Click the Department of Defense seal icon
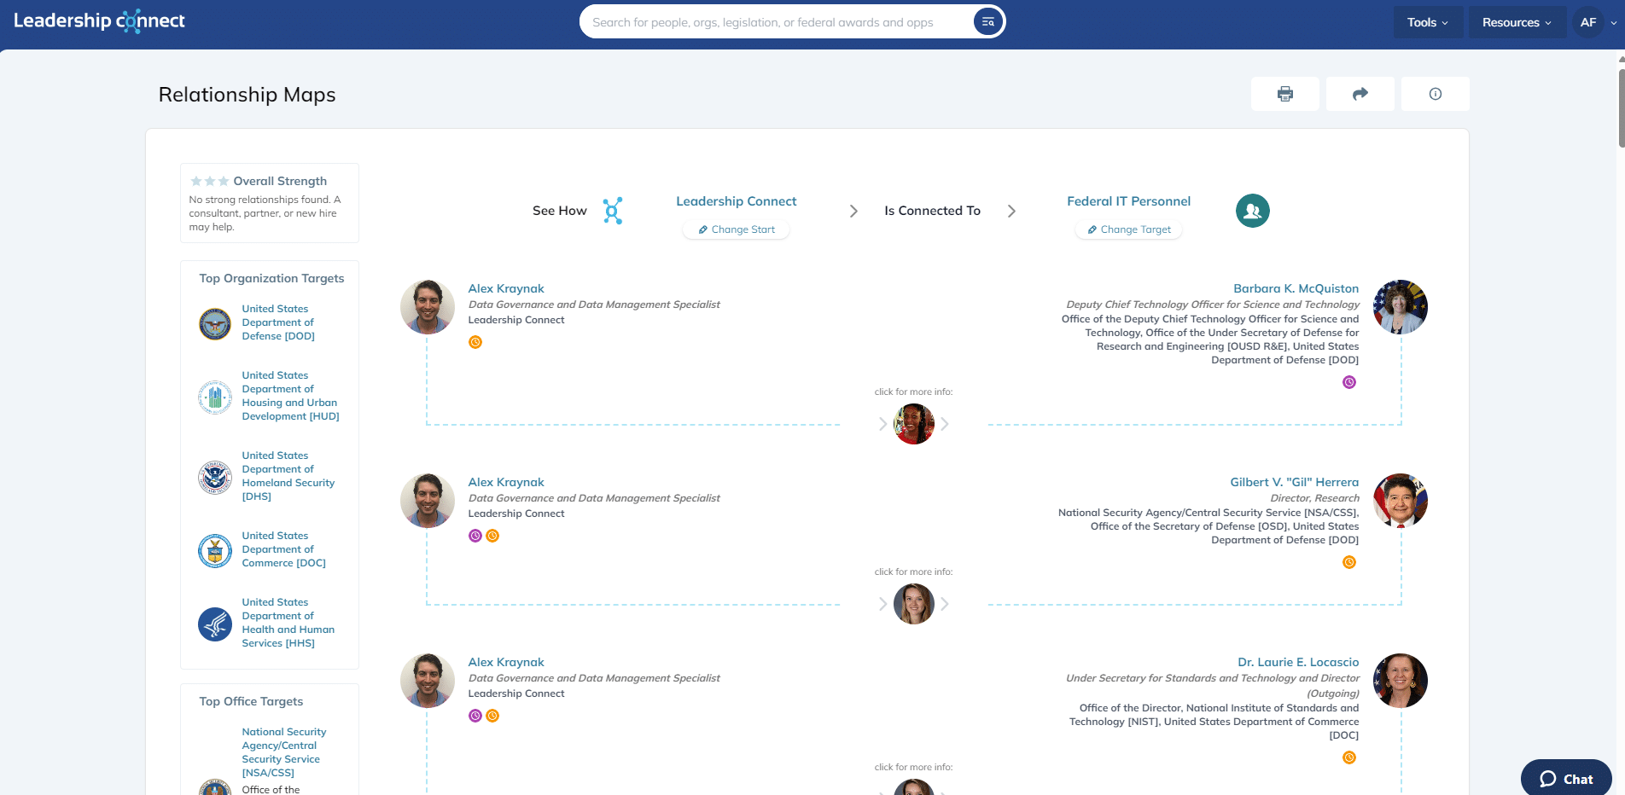The height and width of the screenshot is (795, 1625). 215,324
